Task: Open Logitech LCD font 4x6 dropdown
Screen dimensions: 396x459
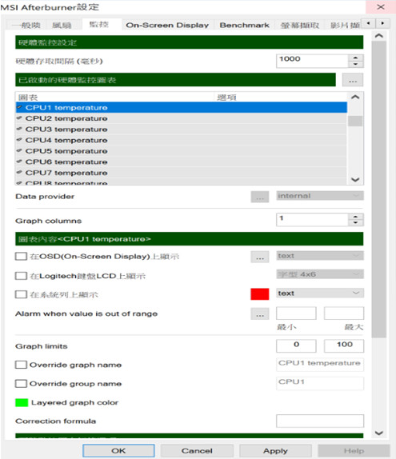Action: coord(320,274)
